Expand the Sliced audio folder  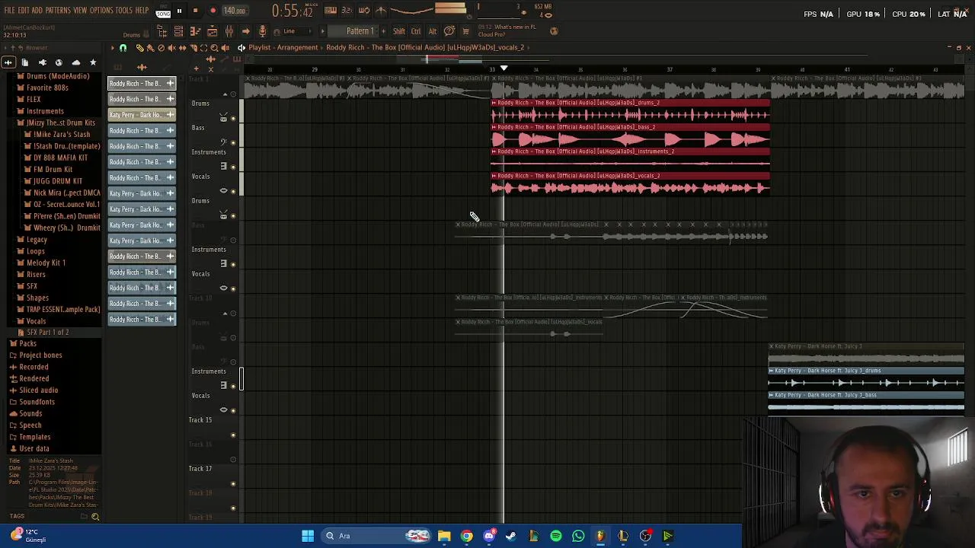click(38, 390)
